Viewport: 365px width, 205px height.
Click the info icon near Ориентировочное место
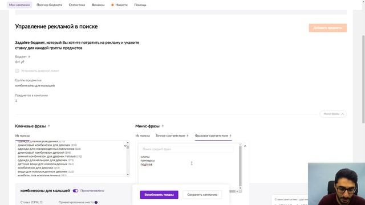point(96,203)
